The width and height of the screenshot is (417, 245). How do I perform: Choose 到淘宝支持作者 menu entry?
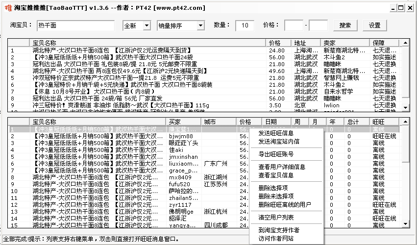pyautogui.click(x=279, y=230)
